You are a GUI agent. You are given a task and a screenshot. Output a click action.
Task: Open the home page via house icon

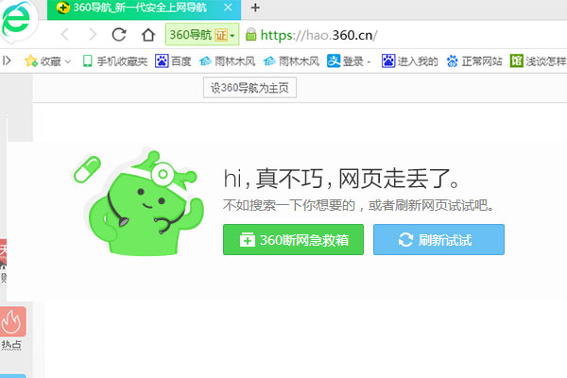coord(147,36)
